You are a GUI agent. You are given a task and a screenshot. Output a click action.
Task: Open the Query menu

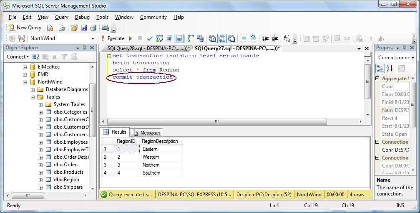pyautogui.click(x=62, y=17)
